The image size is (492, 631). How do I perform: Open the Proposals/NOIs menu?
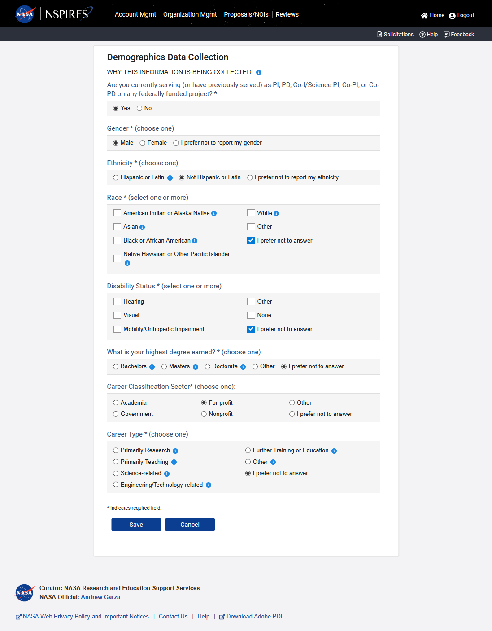click(x=246, y=14)
